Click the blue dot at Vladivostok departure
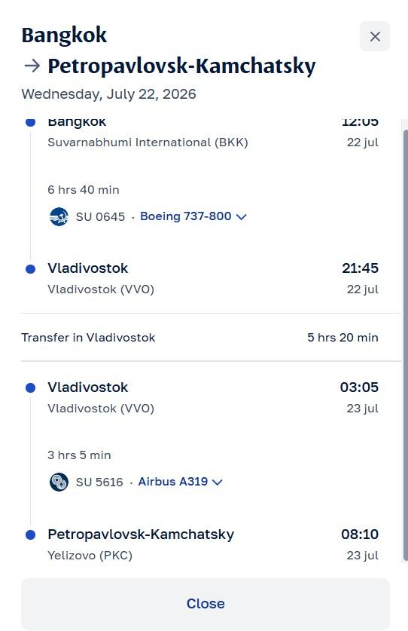Screen dimensions: 408x631 [x=31, y=387]
